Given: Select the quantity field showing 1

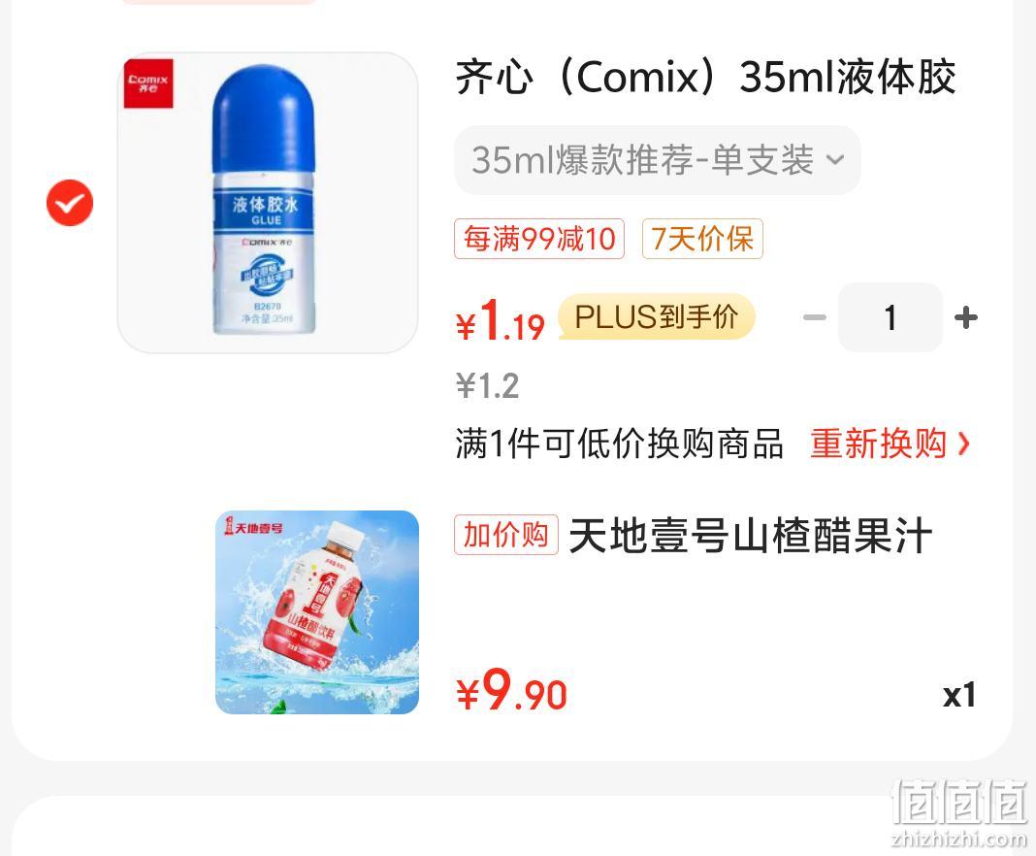Looking at the screenshot, I should [890, 318].
